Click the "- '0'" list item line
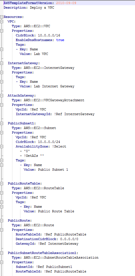135x276 pixels. click(25, 151)
